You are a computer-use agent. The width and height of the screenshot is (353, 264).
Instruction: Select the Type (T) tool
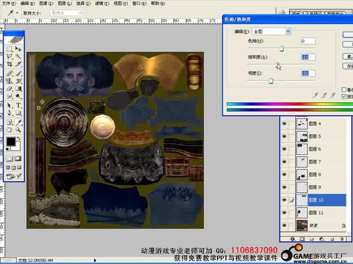click(19, 105)
